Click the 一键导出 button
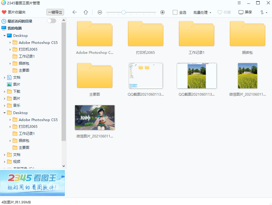The image size is (272, 205). point(55,12)
